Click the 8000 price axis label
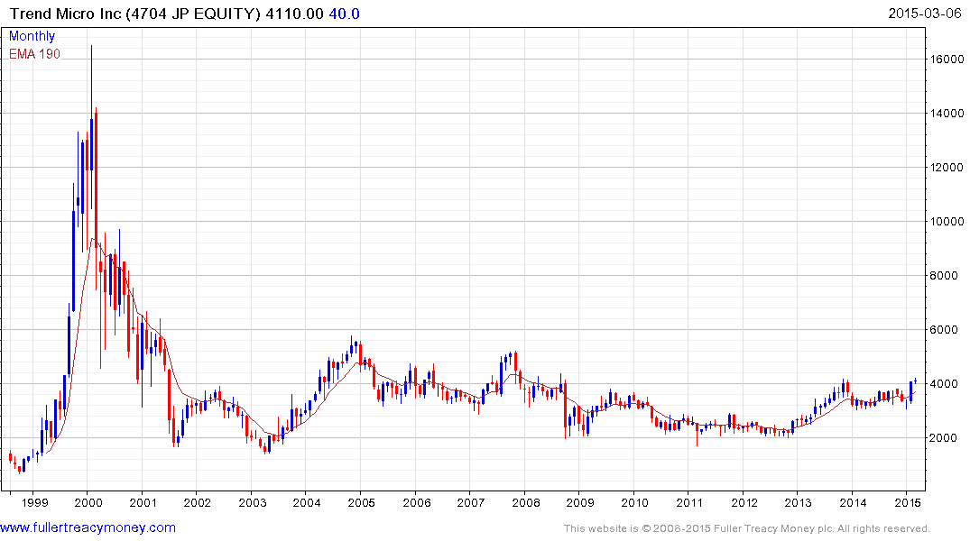Screen dimensions: 970x541 tap(944, 276)
